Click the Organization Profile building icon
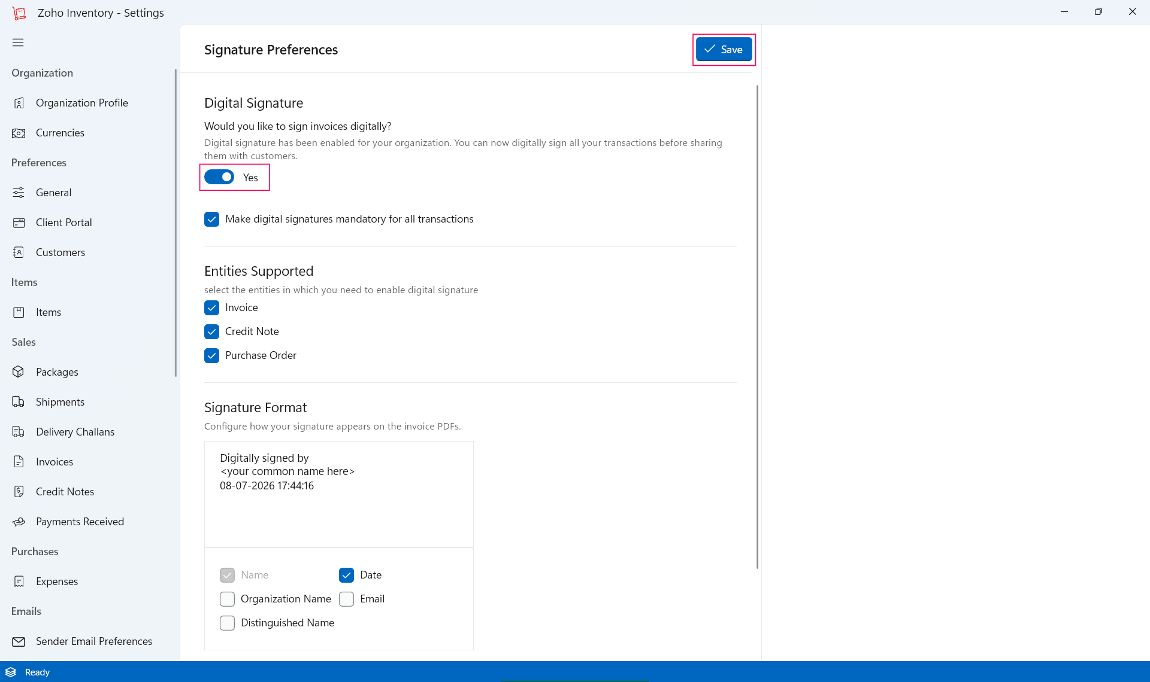 [x=19, y=103]
